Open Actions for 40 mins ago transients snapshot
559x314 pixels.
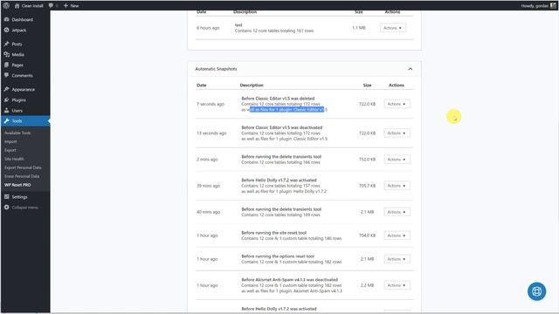click(397, 212)
